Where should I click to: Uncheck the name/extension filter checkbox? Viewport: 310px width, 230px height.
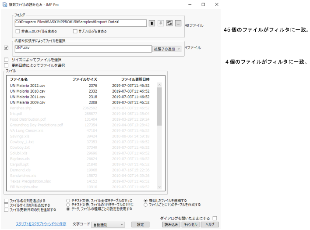coord(6,47)
